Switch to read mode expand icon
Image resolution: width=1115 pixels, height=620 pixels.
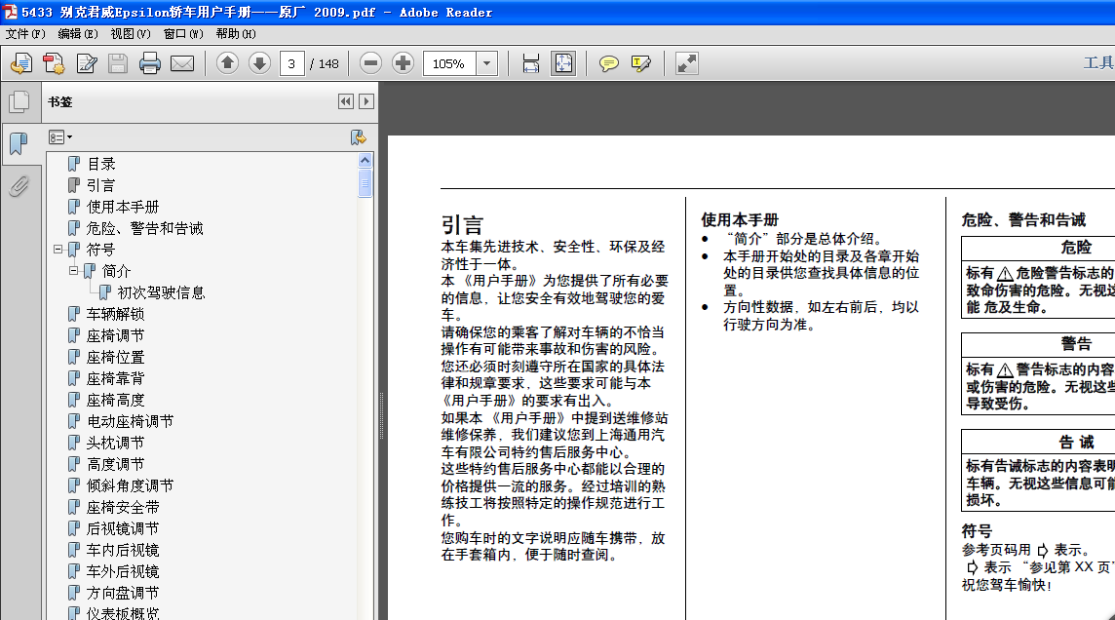687,63
